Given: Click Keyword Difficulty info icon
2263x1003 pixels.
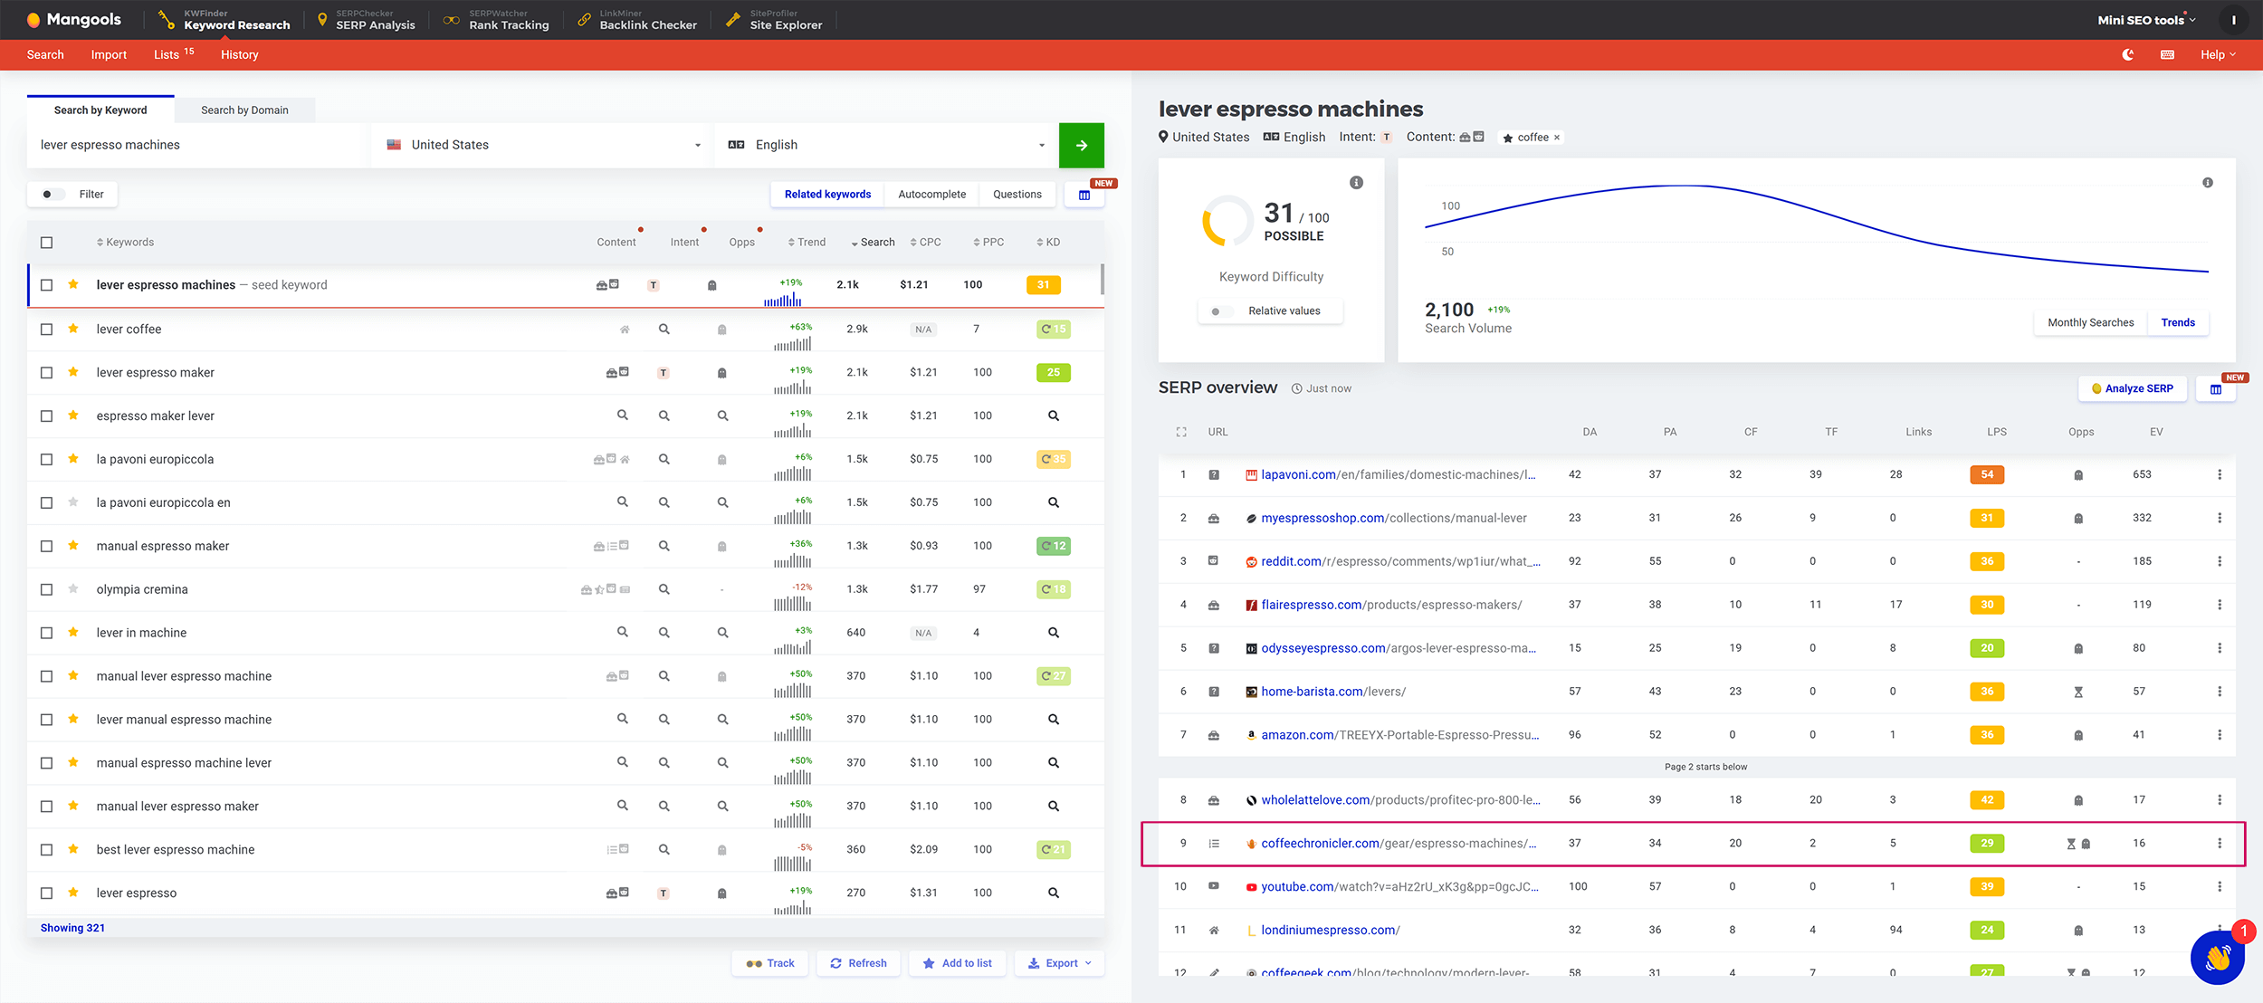Looking at the screenshot, I should [1356, 183].
